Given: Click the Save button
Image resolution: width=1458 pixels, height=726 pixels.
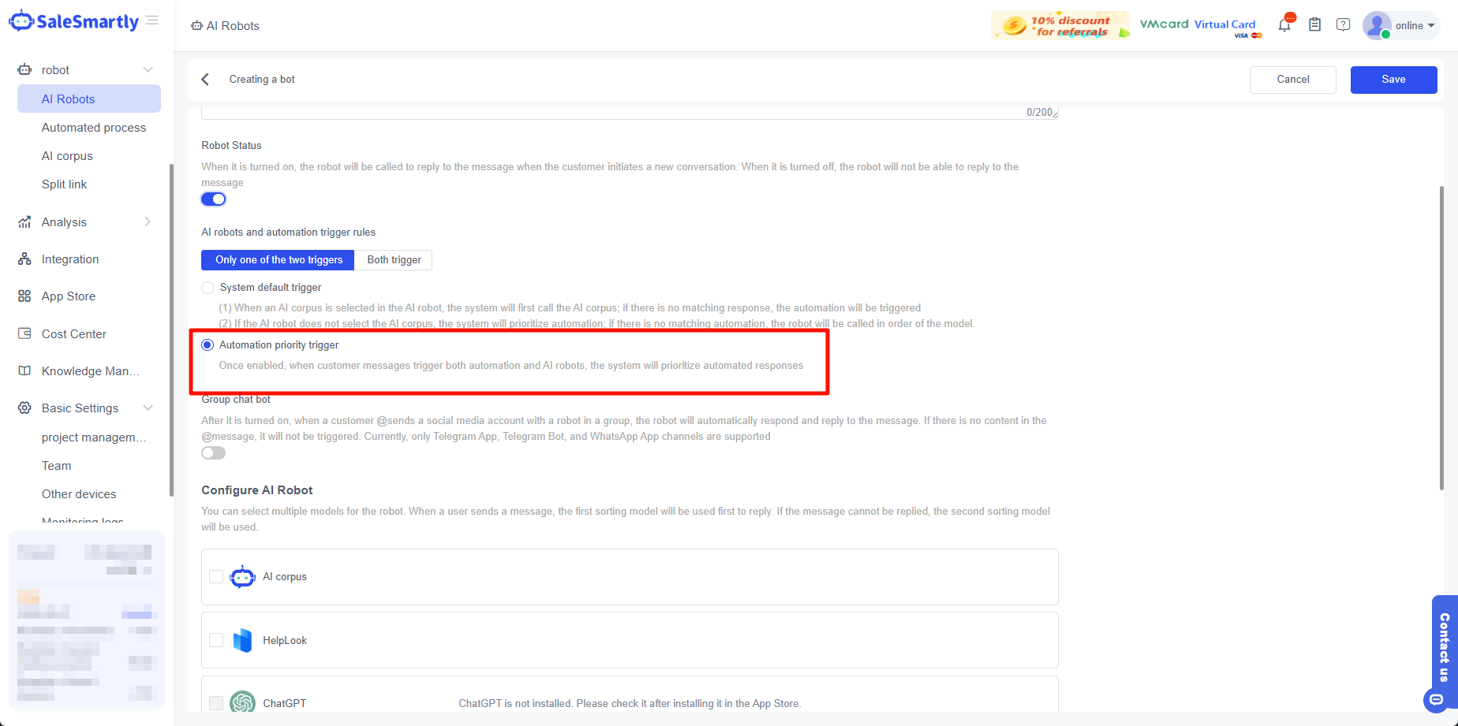Looking at the screenshot, I should click(x=1393, y=80).
